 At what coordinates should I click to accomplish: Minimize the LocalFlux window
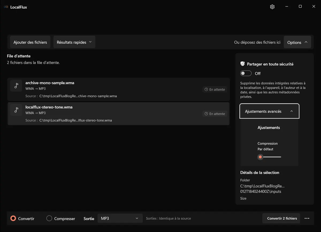coord(287,7)
